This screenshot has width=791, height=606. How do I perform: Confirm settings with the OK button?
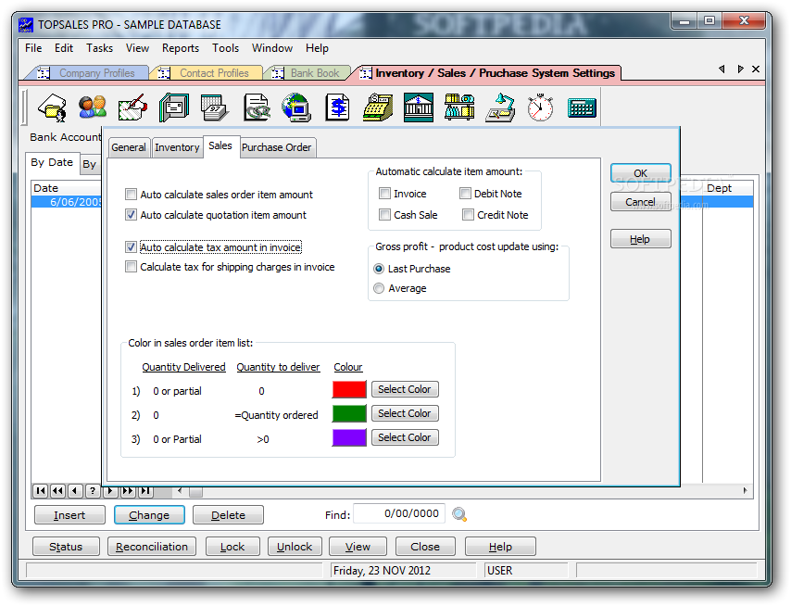[x=641, y=173]
